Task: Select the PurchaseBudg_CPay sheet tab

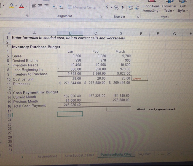Action: (116, 154)
